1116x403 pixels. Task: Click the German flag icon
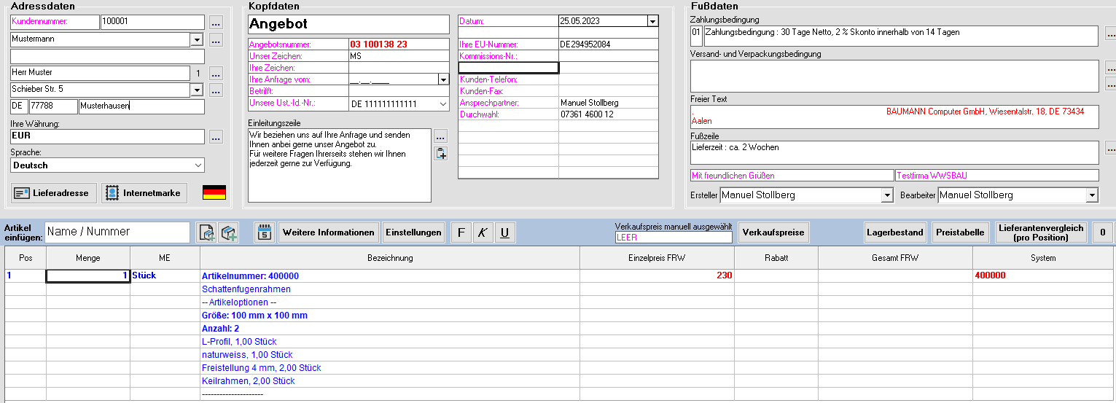pos(214,192)
